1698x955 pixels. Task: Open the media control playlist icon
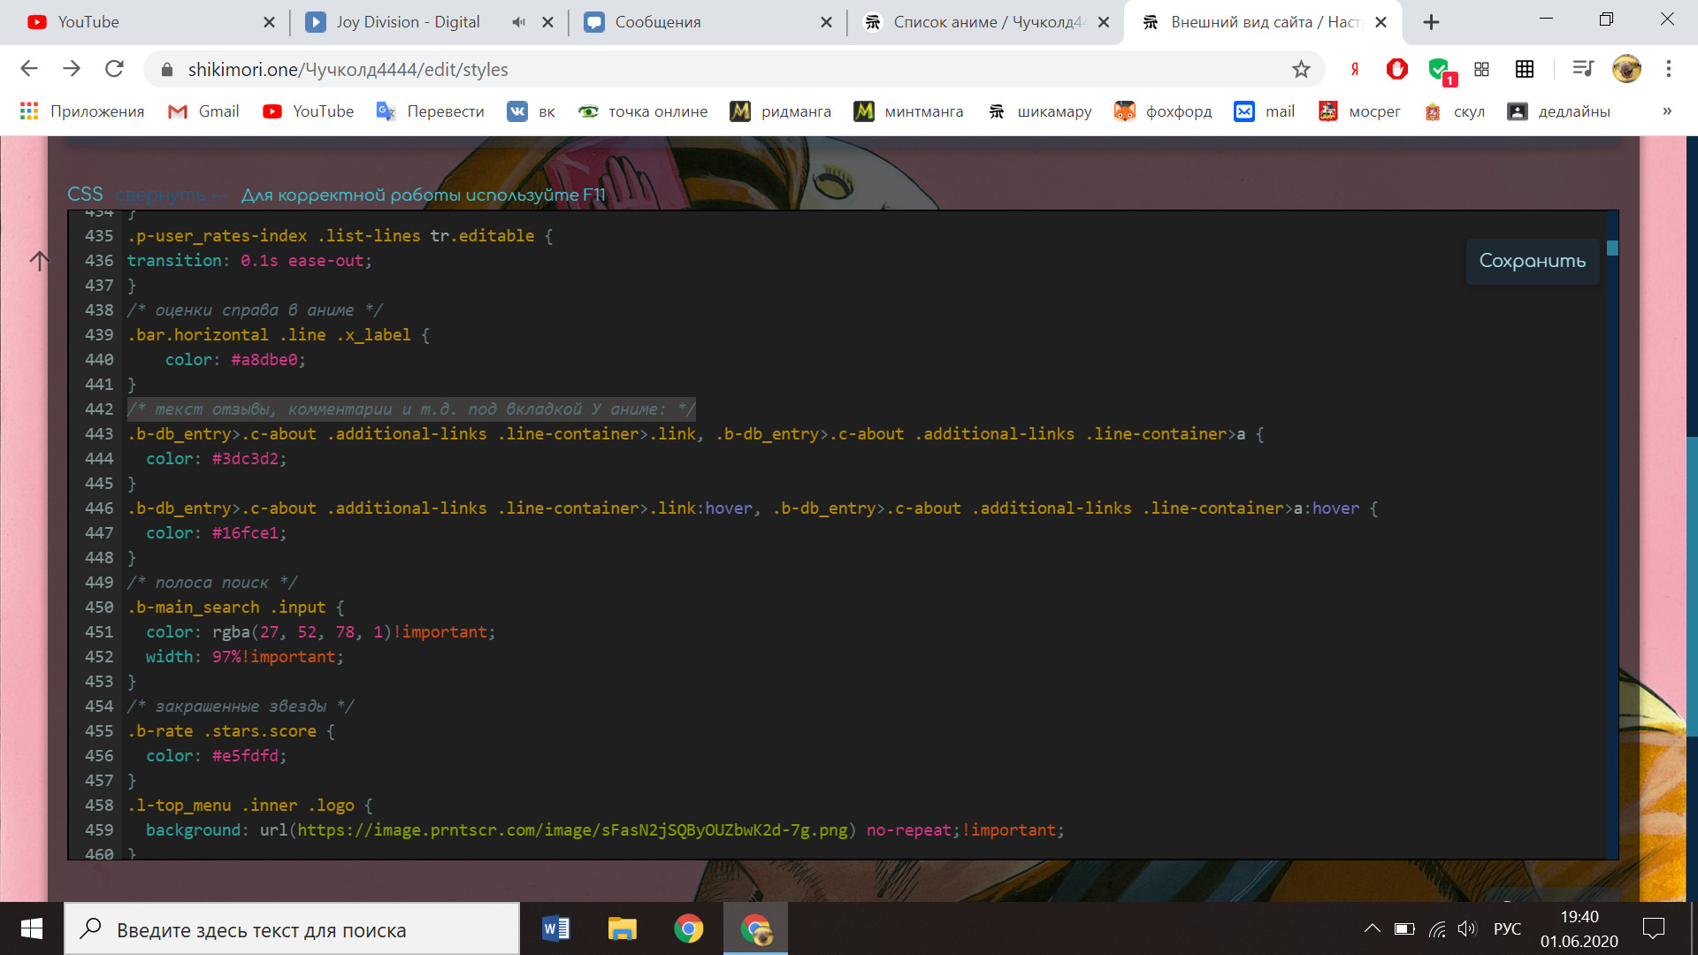click(1582, 69)
